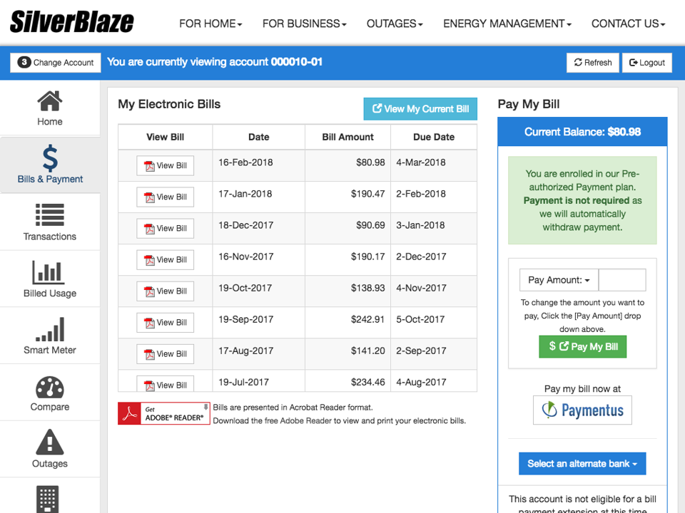Screen dimensions: 685x513
Task: Open the Pay Amount dropdown
Action: click(558, 279)
